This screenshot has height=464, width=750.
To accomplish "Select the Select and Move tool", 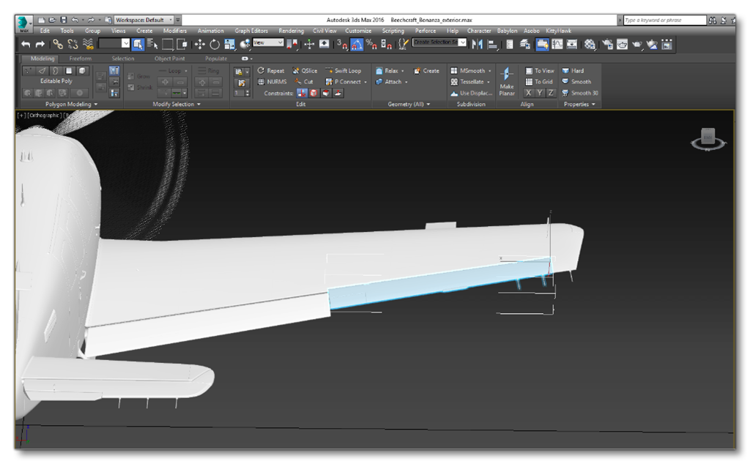I will [201, 45].
